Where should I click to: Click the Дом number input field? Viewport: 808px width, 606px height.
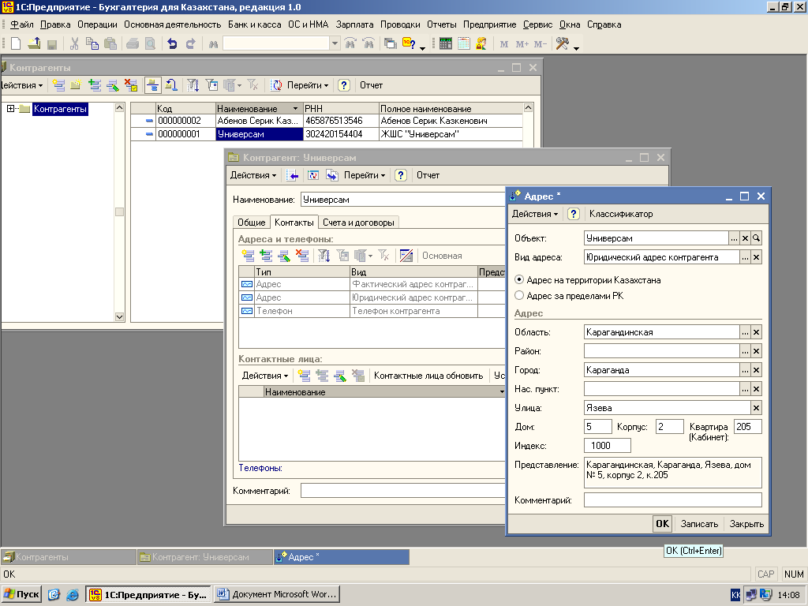(598, 427)
